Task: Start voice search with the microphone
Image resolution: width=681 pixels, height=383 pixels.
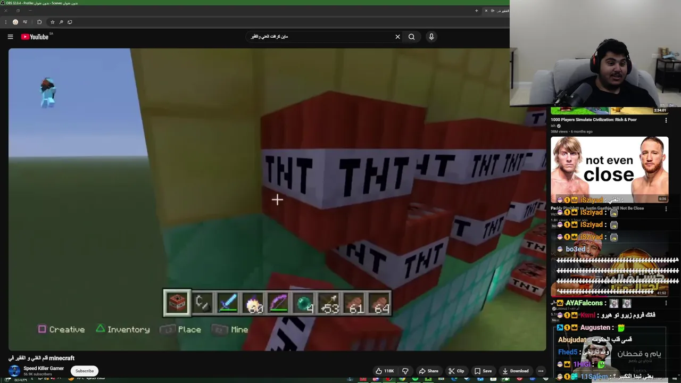Action: click(x=431, y=37)
